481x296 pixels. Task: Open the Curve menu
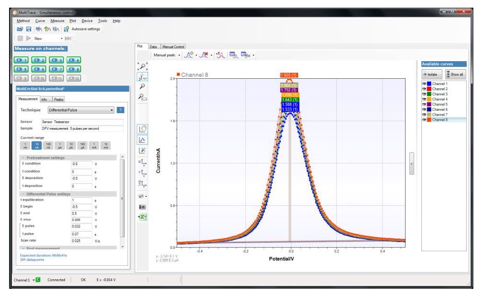tap(40, 21)
